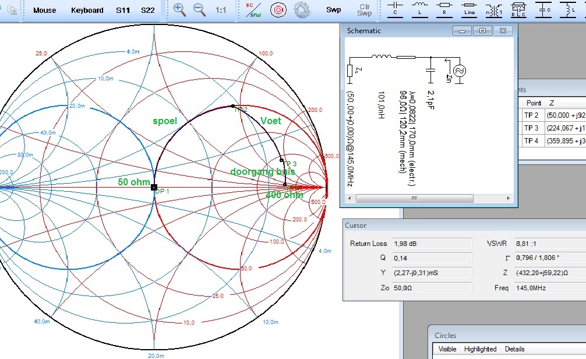Add a series resistor element
Viewport: 586px width, 359px height.
point(444,9)
